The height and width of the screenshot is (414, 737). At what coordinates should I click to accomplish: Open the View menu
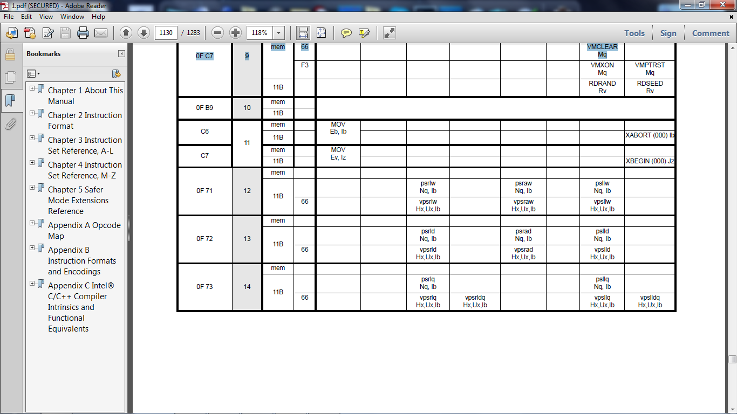coord(46,17)
